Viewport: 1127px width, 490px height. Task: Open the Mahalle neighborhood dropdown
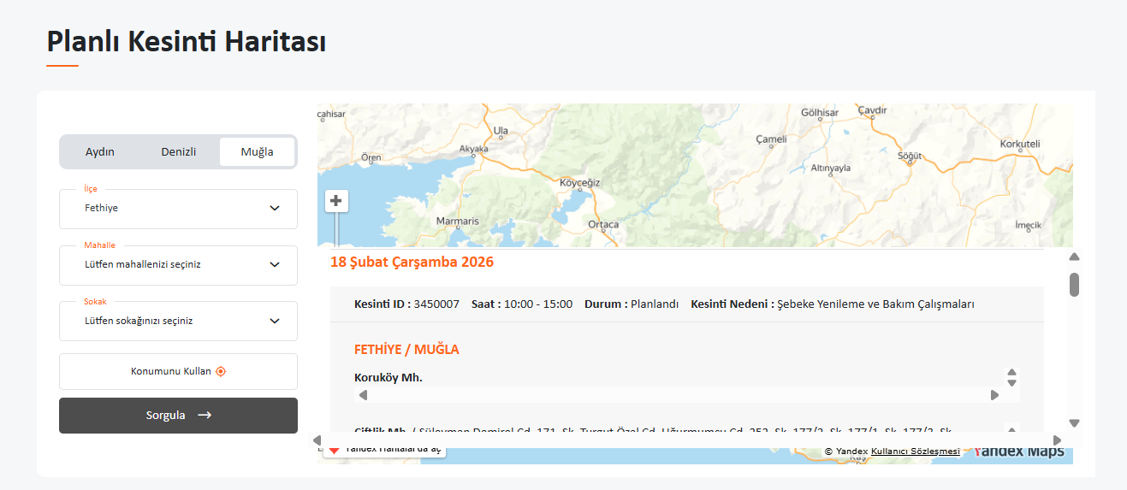(178, 265)
